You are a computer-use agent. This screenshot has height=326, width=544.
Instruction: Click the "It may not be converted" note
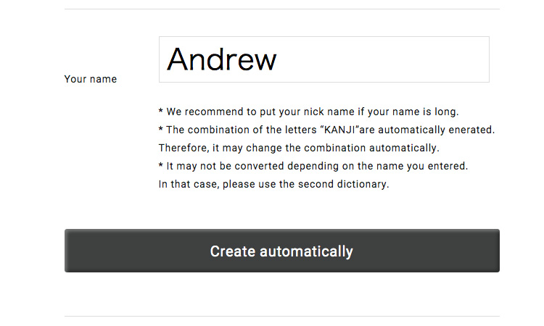(313, 166)
